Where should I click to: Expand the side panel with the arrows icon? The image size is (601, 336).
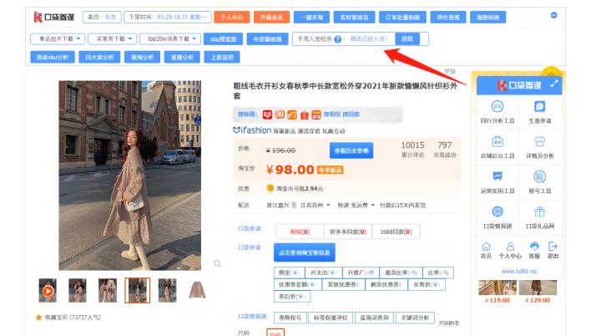(x=554, y=84)
